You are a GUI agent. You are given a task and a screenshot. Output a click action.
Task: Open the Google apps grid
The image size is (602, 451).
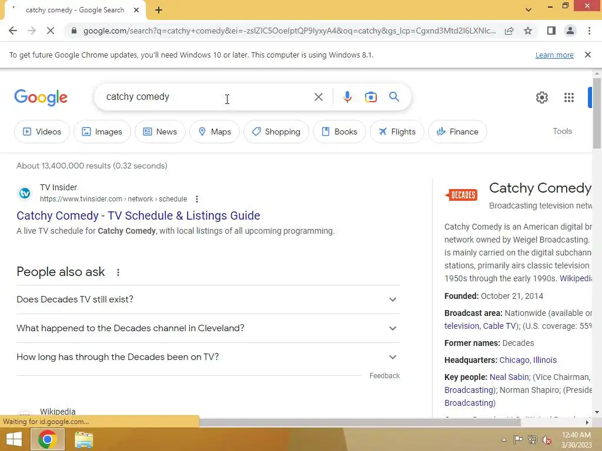tap(569, 97)
